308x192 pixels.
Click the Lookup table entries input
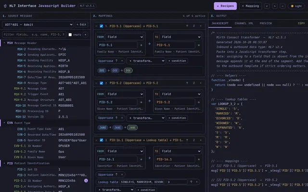(x=142, y=182)
